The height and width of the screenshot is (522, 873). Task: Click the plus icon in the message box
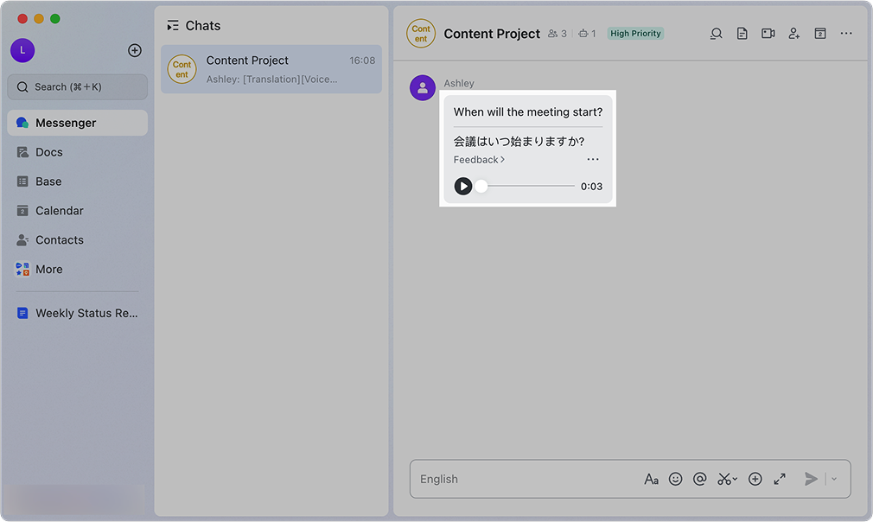click(755, 479)
